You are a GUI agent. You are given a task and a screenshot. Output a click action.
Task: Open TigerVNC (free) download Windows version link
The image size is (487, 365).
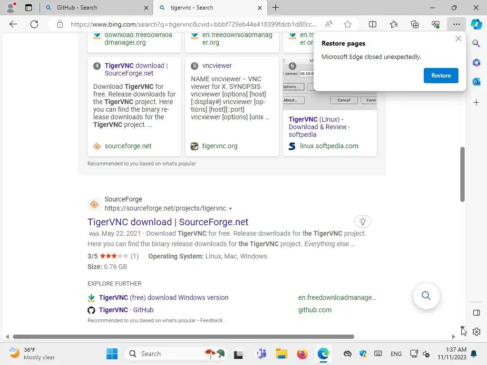(x=164, y=298)
